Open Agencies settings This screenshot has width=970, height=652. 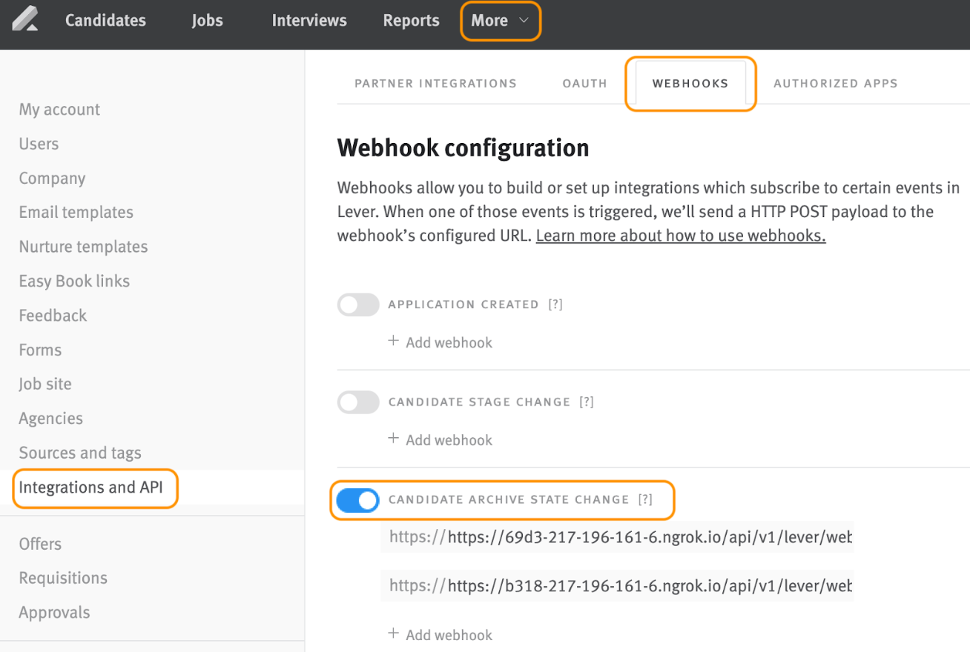click(x=50, y=419)
